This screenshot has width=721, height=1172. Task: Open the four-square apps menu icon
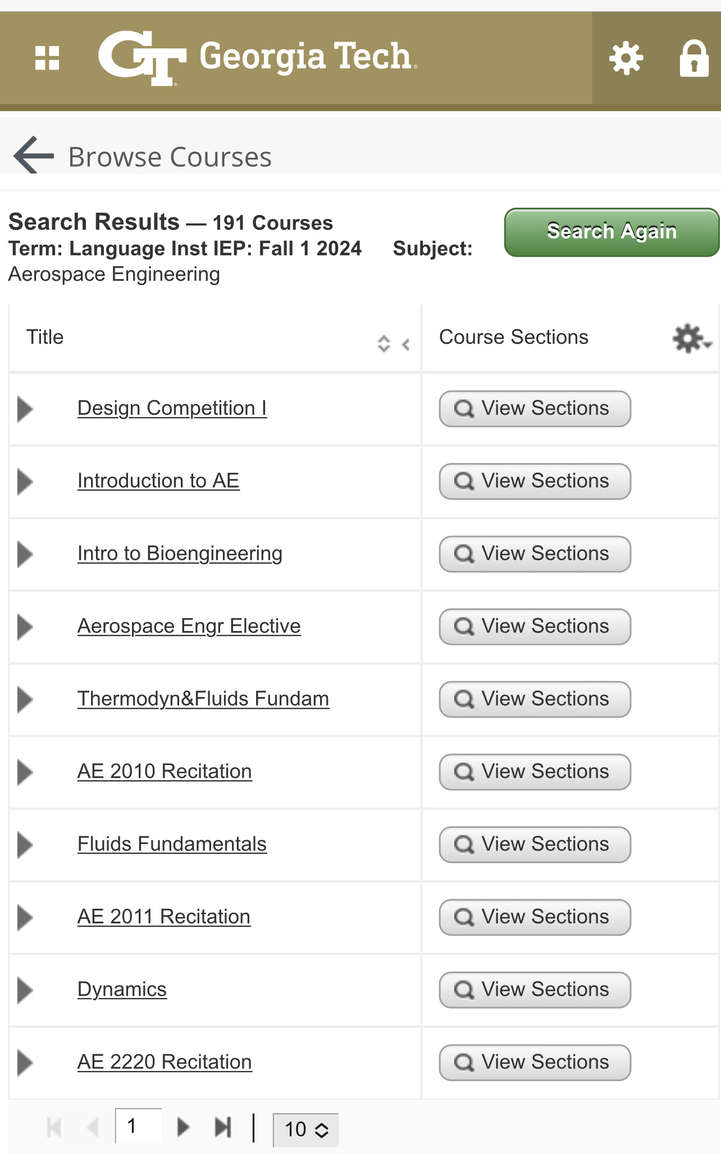pyautogui.click(x=47, y=58)
